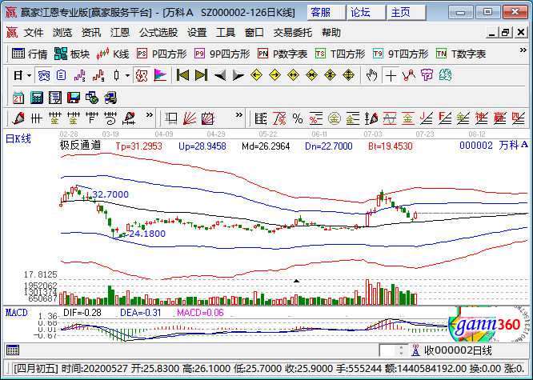
Task: Click the dark red step wave 9 icon
Action: click(x=98, y=75)
